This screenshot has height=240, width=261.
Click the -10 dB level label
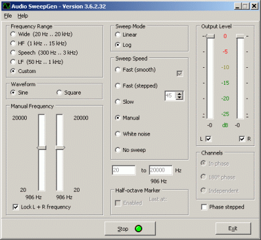[x=225, y=67]
